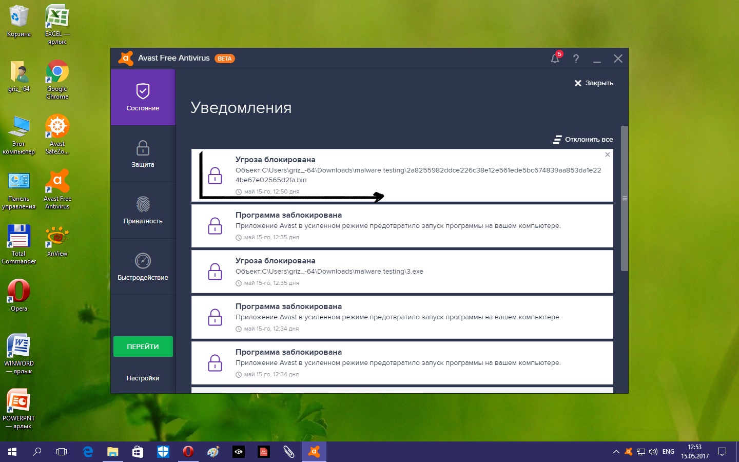Open File Explorer from taskbar
The width and height of the screenshot is (739, 462).
[113, 452]
